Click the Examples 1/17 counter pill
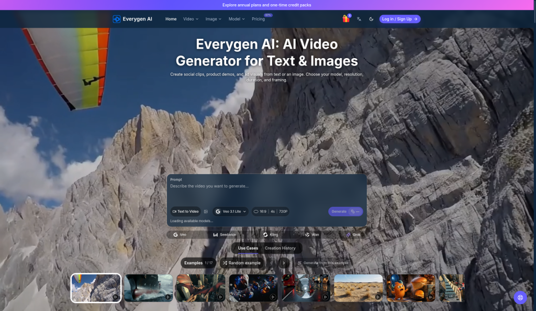The width and height of the screenshot is (536, 311). (x=198, y=263)
